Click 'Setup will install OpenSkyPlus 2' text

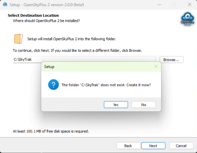pos(72,39)
